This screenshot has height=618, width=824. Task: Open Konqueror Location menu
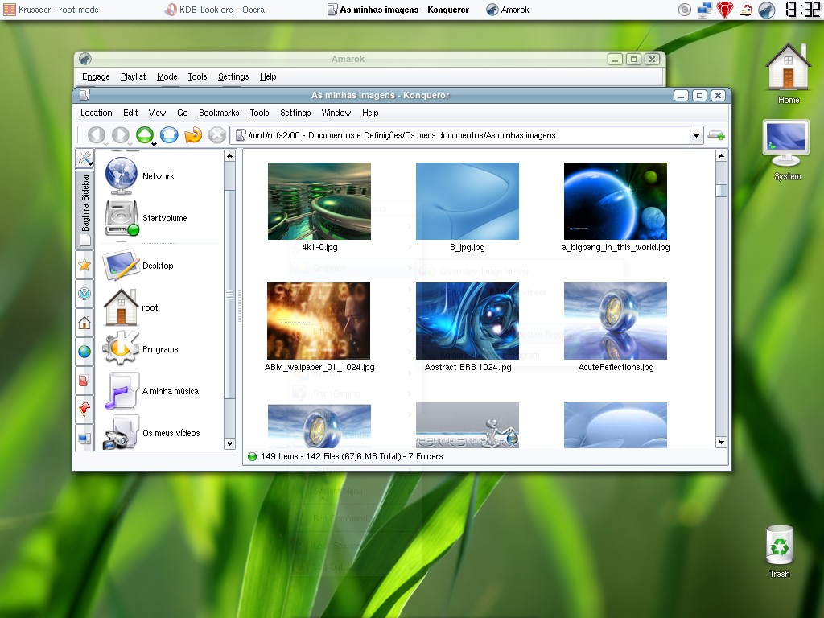pos(97,113)
